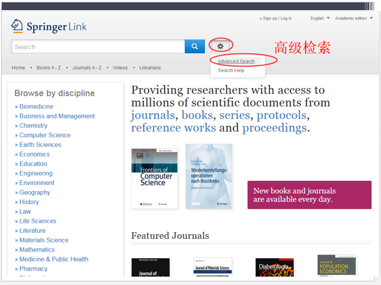Go to the Home nav item

point(18,68)
